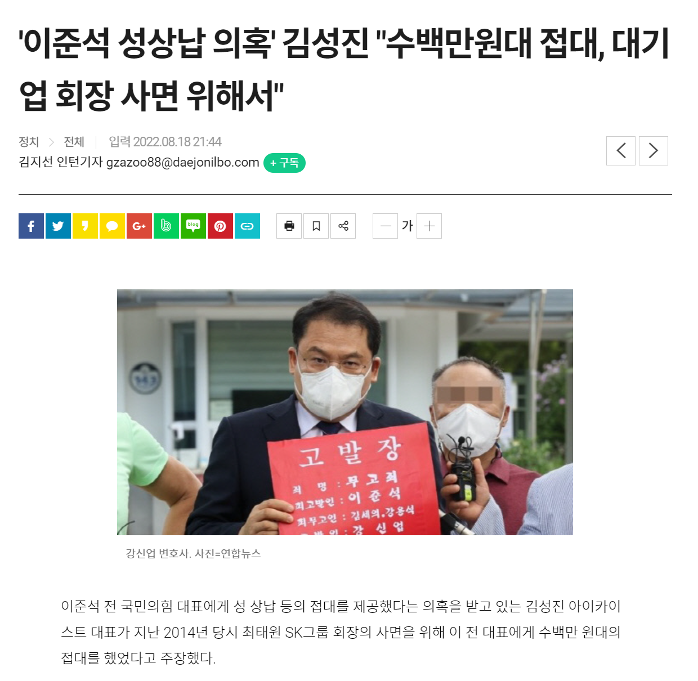The width and height of the screenshot is (698, 681).
Task: Open the 전체 breadcrumb link
Action: [x=74, y=142]
